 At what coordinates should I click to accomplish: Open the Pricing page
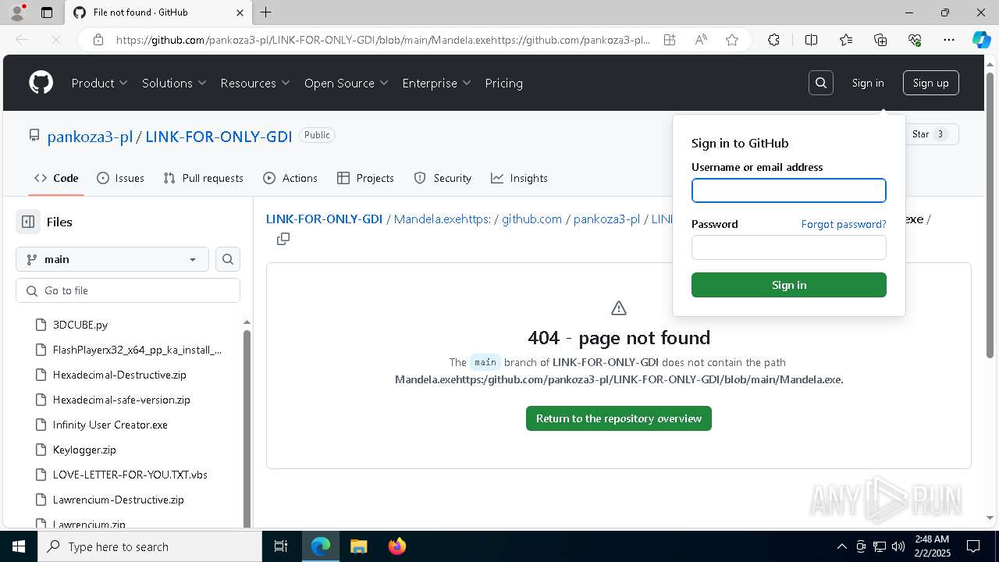pyautogui.click(x=503, y=83)
